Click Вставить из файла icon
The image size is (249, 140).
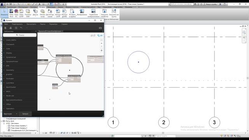[72, 13]
